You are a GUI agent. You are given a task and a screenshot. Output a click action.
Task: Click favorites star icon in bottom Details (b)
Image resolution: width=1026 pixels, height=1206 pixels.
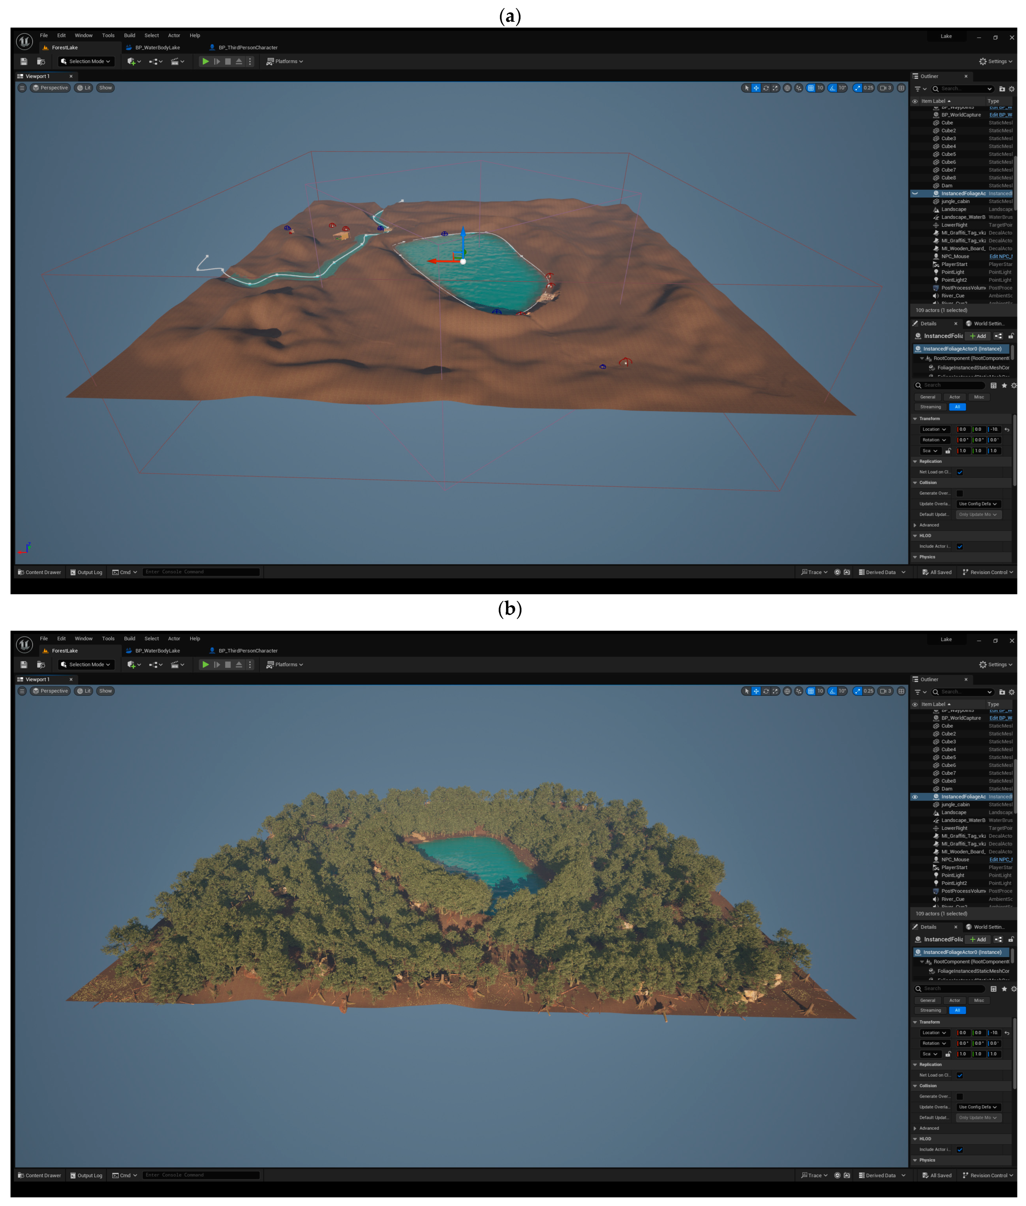tap(1004, 988)
